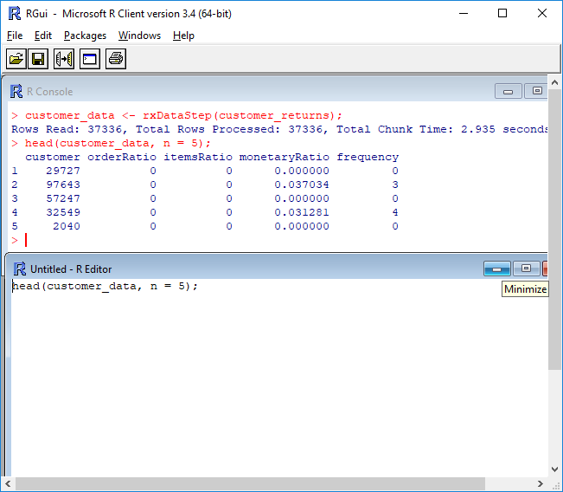
Task: Click the vertical scrollbar down arrow
Action: pyautogui.click(x=554, y=469)
